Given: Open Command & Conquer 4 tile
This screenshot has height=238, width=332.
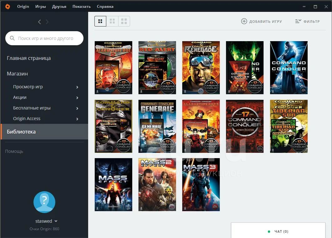Looking at the screenshot, I should (289, 68).
